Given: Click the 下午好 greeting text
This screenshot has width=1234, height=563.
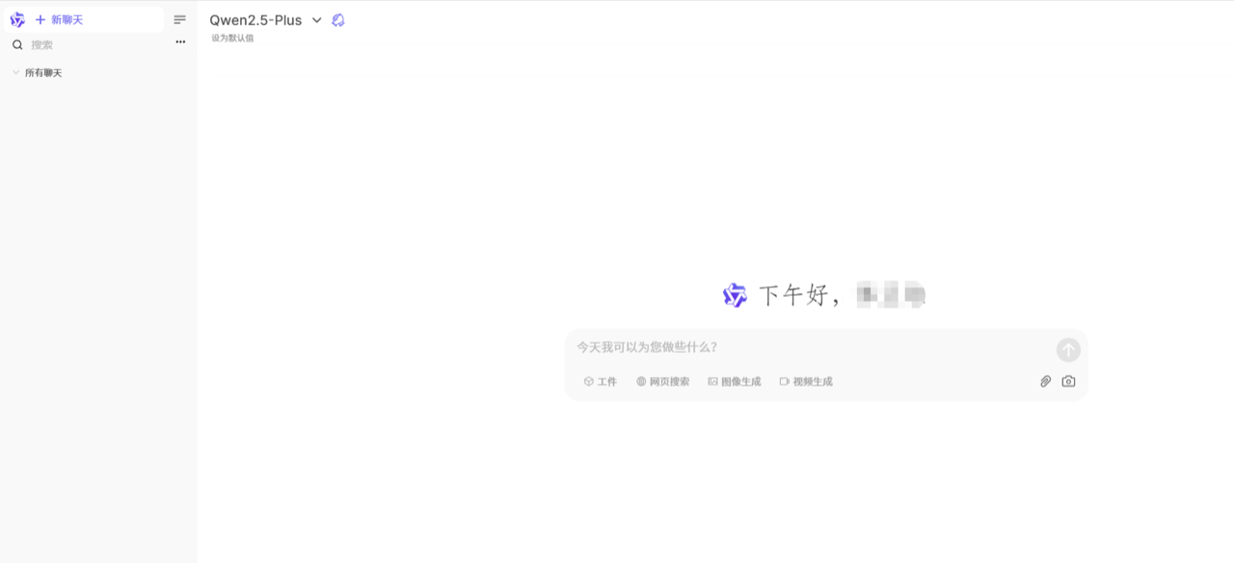Looking at the screenshot, I should (801, 295).
